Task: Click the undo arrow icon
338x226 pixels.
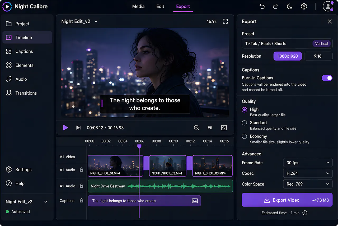Action: (x=262, y=6)
